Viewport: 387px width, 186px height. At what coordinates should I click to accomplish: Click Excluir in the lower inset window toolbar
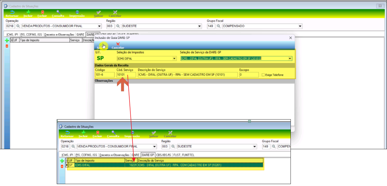click(x=97, y=134)
